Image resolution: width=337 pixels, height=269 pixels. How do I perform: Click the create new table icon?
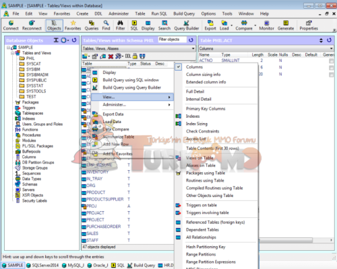(x=85, y=56)
